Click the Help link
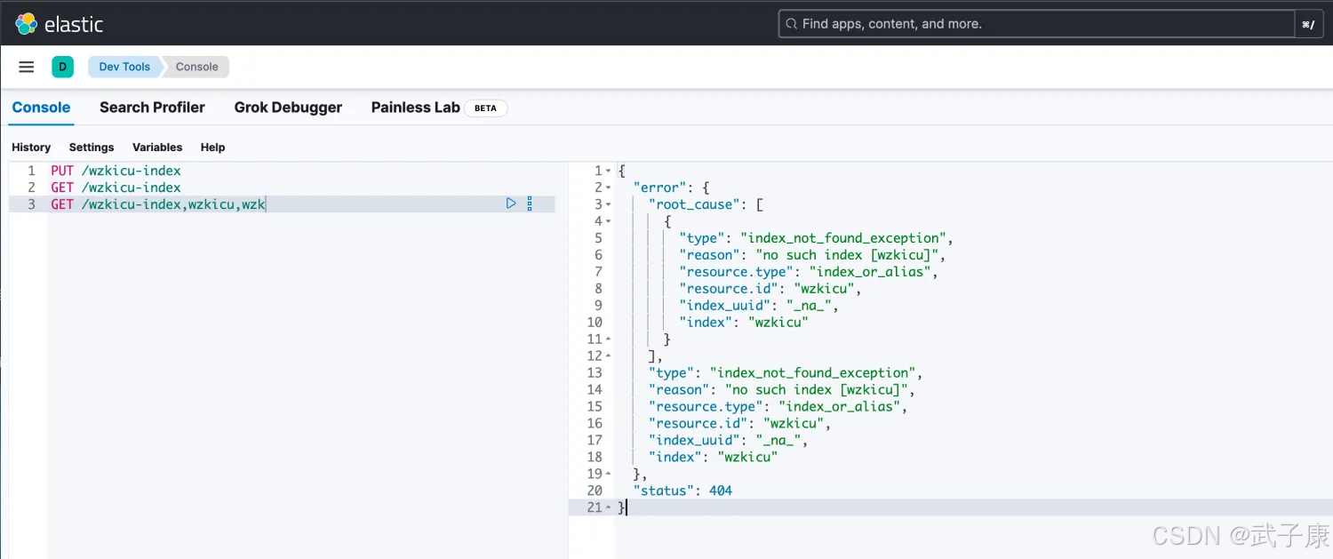1333x559 pixels. pyautogui.click(x=212, y=148)
